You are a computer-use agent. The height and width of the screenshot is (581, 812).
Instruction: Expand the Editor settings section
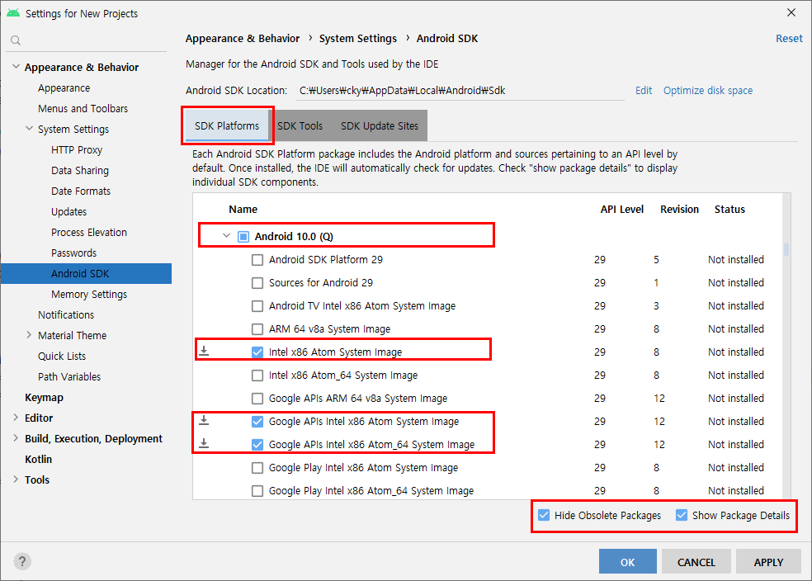pyautogui.click(x=16, y=418)
